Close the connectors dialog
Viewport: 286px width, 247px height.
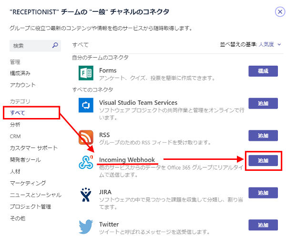coord(280,12)
